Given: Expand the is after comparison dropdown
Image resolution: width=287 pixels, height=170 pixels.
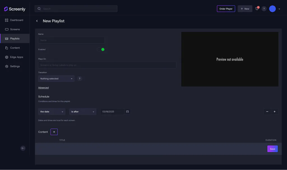Looking at the screenshot, I should [x=83, y=111].
